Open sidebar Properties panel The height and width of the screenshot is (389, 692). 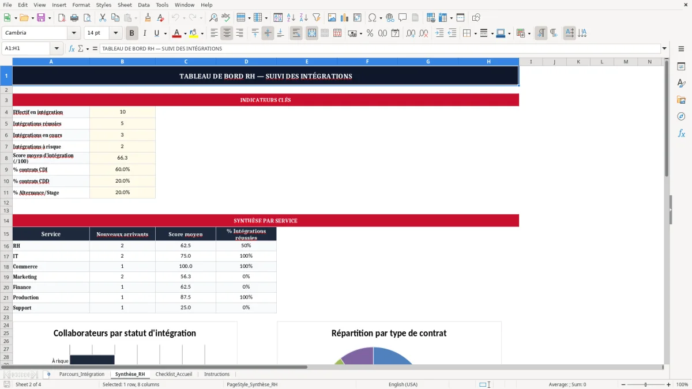tap(681, 67)
